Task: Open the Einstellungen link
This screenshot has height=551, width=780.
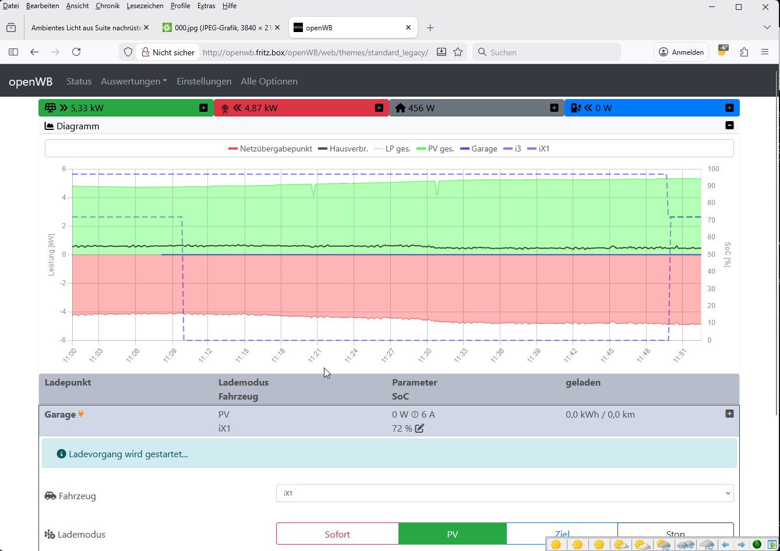Action: click(204, 82)
